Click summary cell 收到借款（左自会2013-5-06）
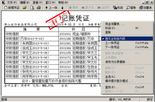The height and width of the screenshot is (102, 155). point(32,67)
